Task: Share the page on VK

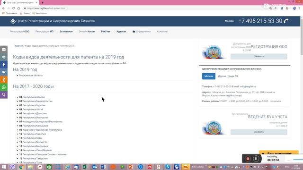Action: coord(4,72)
